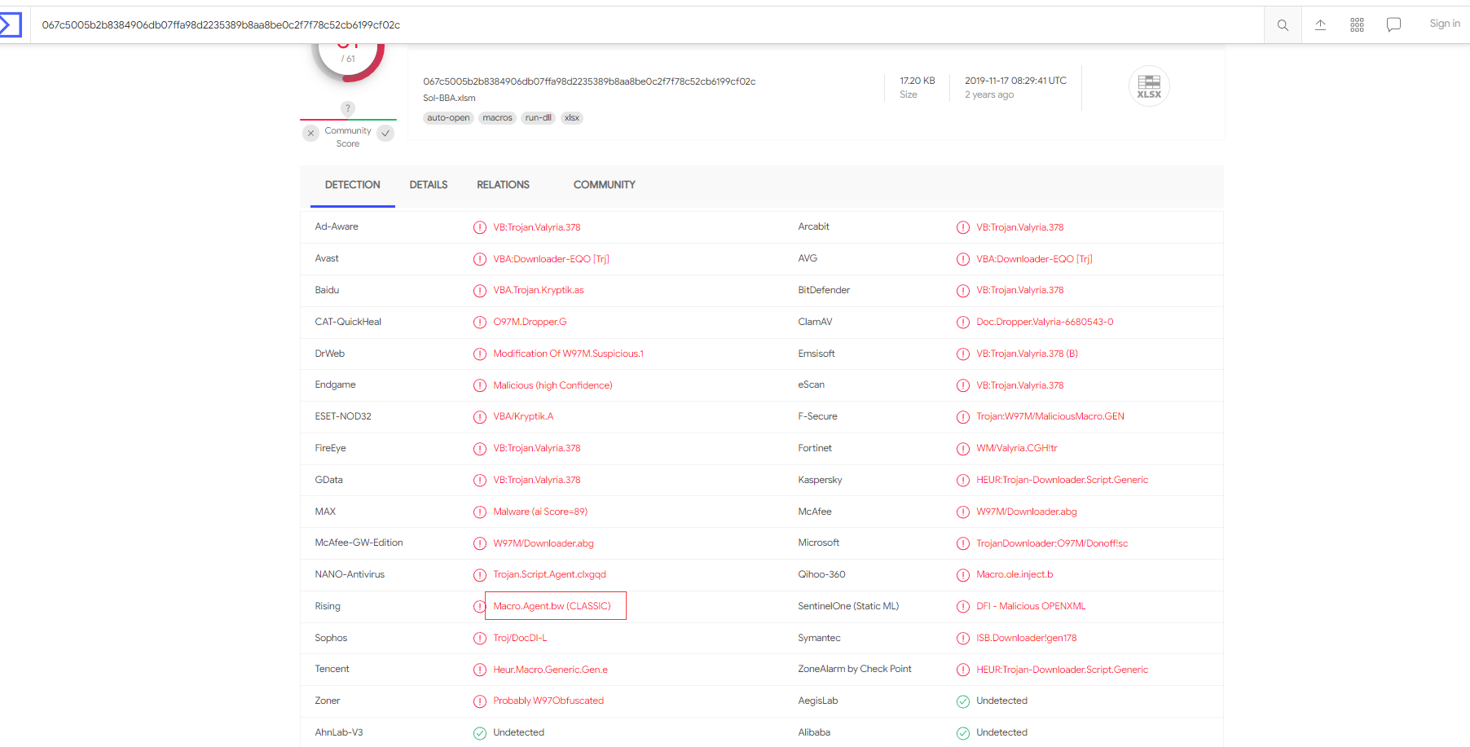Vote harmless with the check icon
1470x747 pixels.
point(385,133)
